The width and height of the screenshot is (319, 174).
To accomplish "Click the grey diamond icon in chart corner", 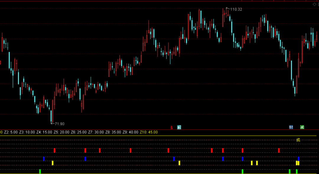I will 315,4.
